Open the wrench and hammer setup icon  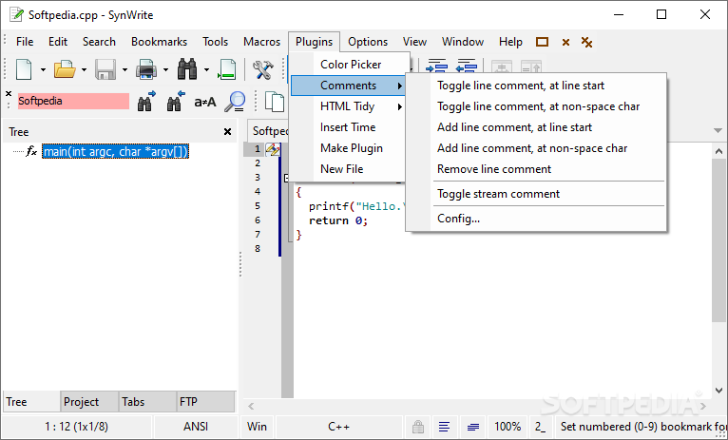click(263, 69)
